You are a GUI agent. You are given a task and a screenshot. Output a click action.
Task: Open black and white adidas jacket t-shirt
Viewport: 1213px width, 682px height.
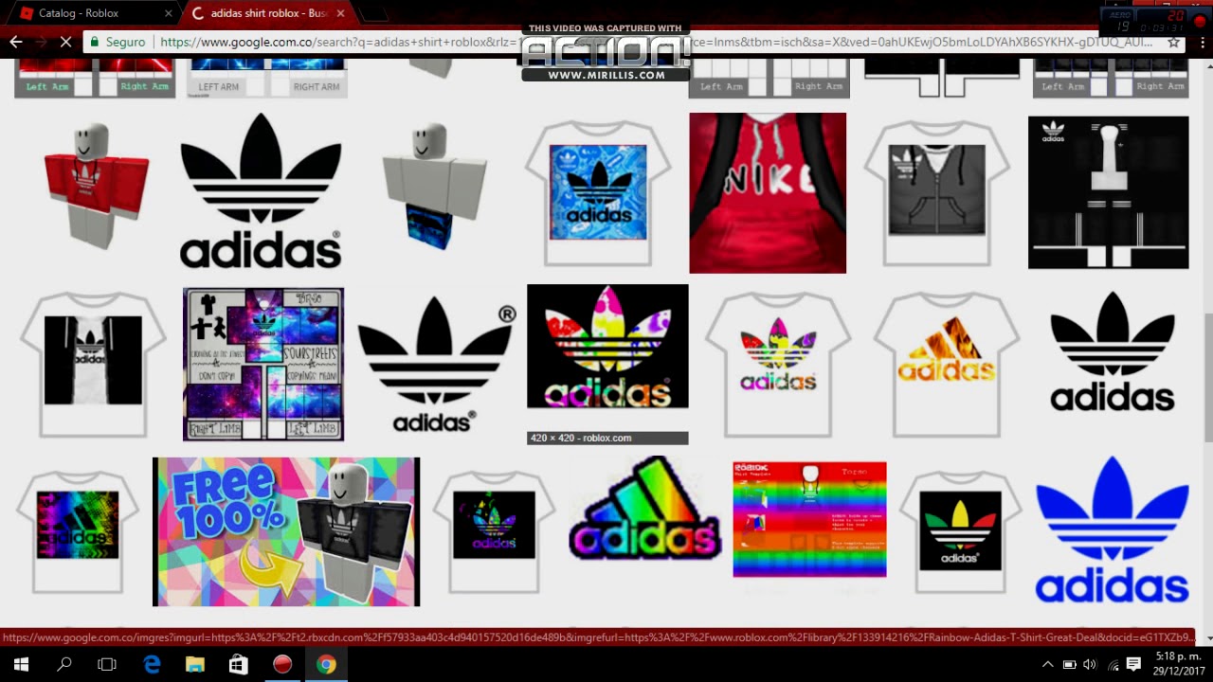click(x=93, y=365)
